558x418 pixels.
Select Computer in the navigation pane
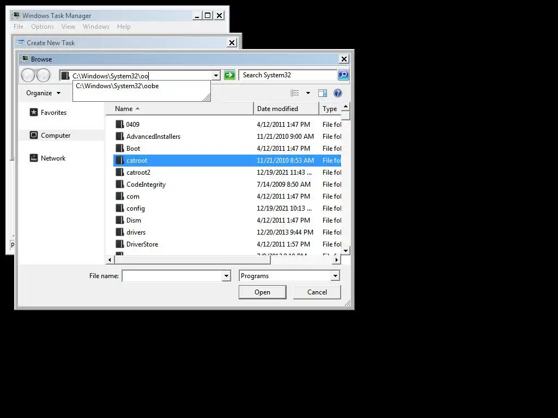56,136
